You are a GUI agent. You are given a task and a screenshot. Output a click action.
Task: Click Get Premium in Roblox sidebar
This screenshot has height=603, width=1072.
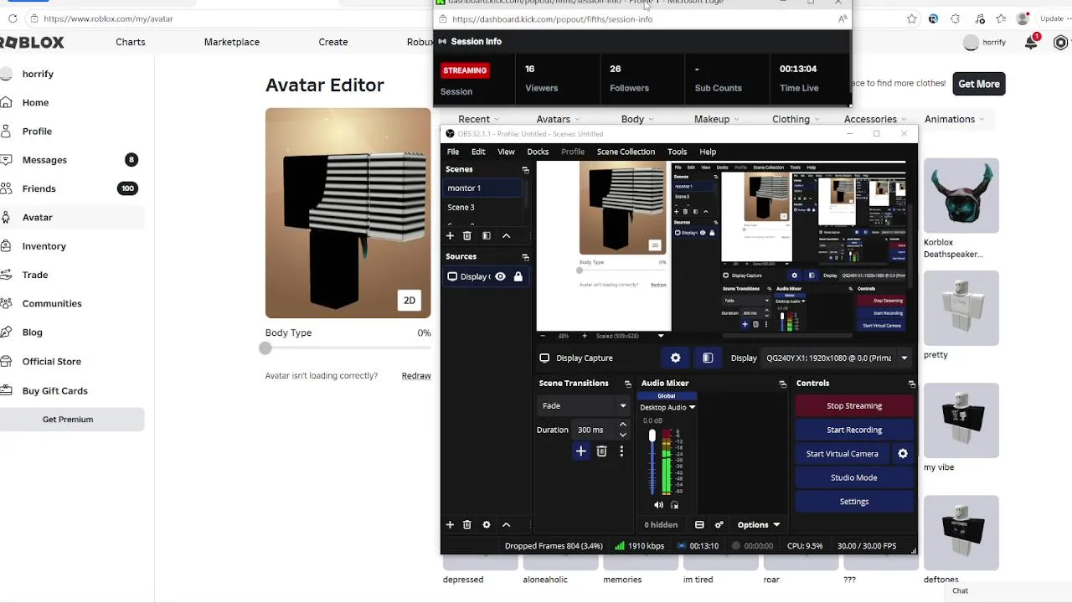(x=68, y=420)
